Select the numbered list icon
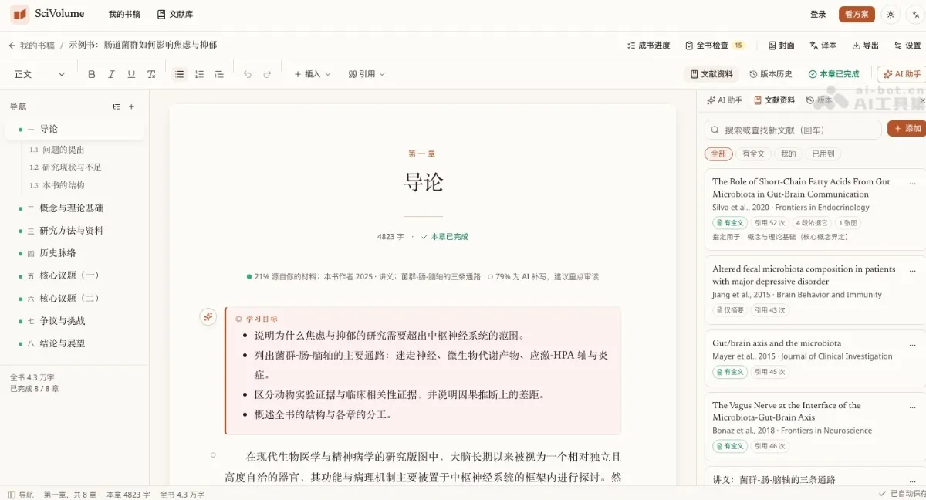This screenshot has width=926, height=500. point(199,74)
